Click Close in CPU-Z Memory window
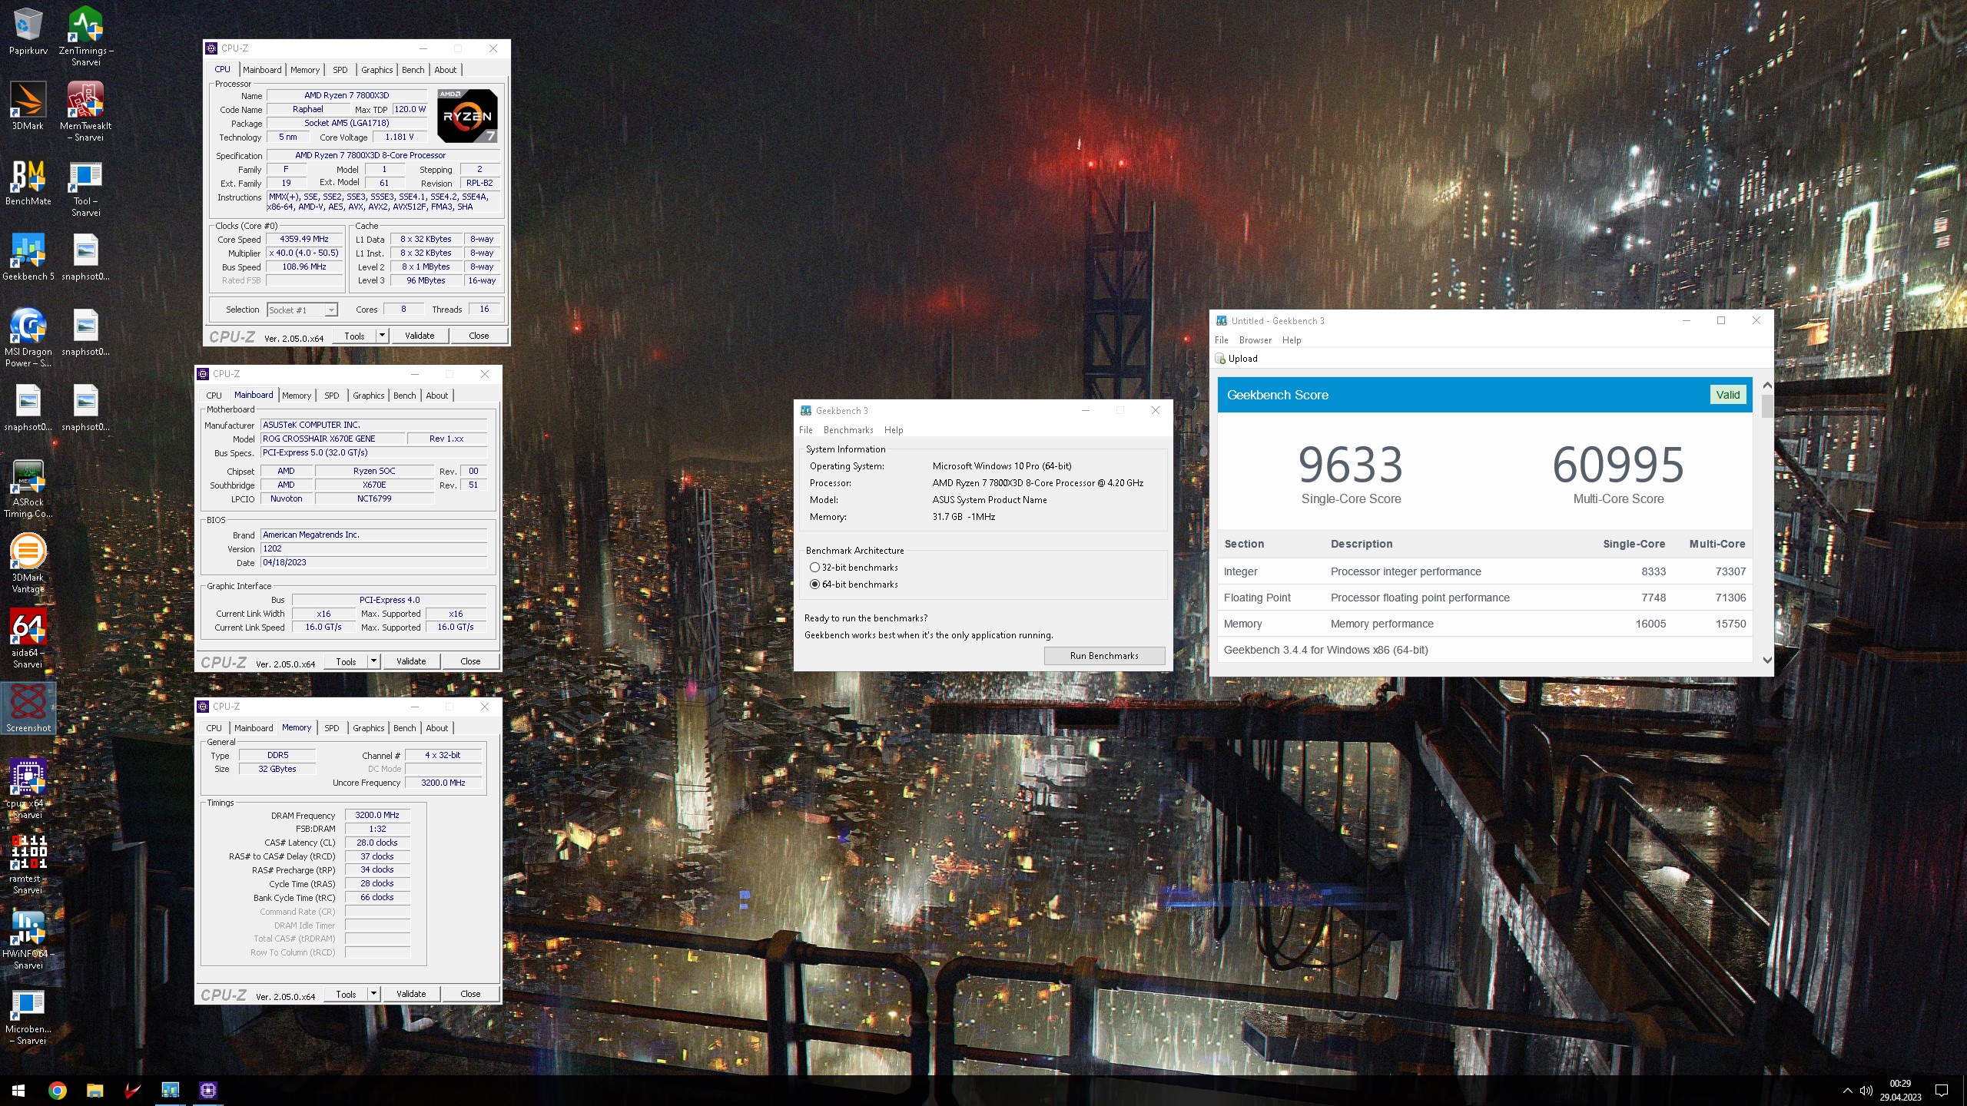The image size is (1967, 1106). point(470,994)
